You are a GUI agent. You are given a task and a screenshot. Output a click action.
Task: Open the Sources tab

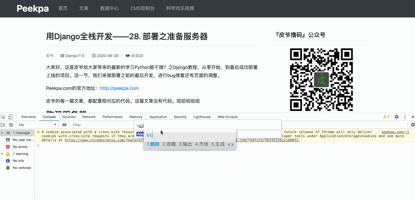coord(69,117)
